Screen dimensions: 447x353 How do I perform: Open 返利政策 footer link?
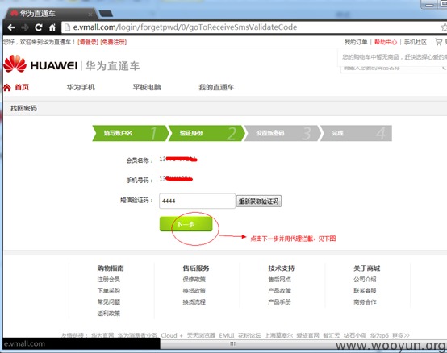pyautogui.click(x=109, y=314)
